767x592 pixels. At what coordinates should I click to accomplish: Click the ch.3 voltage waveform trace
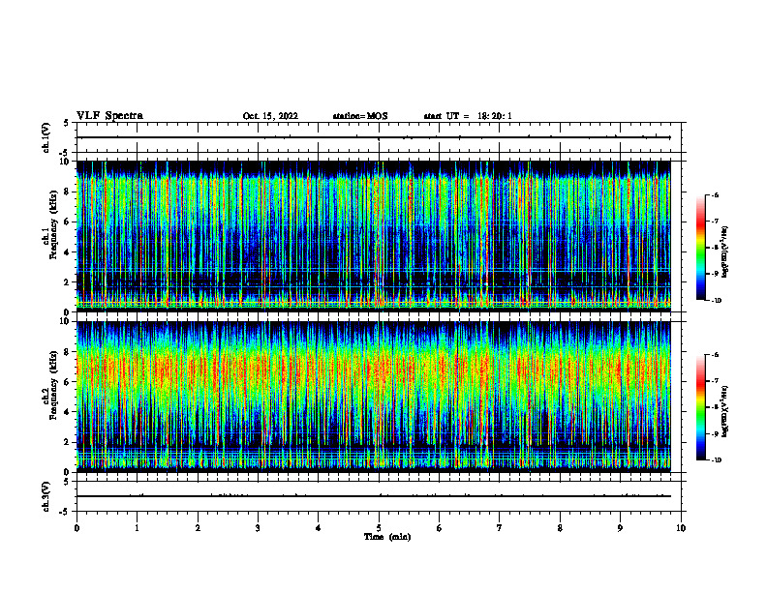click(x=374, y=496)
